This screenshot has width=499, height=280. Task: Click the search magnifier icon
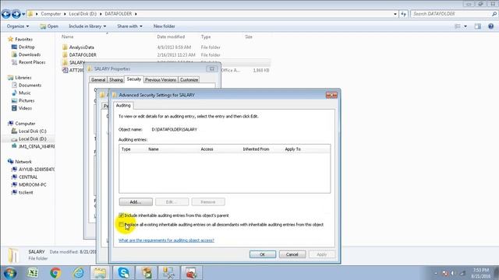point(494,14)
